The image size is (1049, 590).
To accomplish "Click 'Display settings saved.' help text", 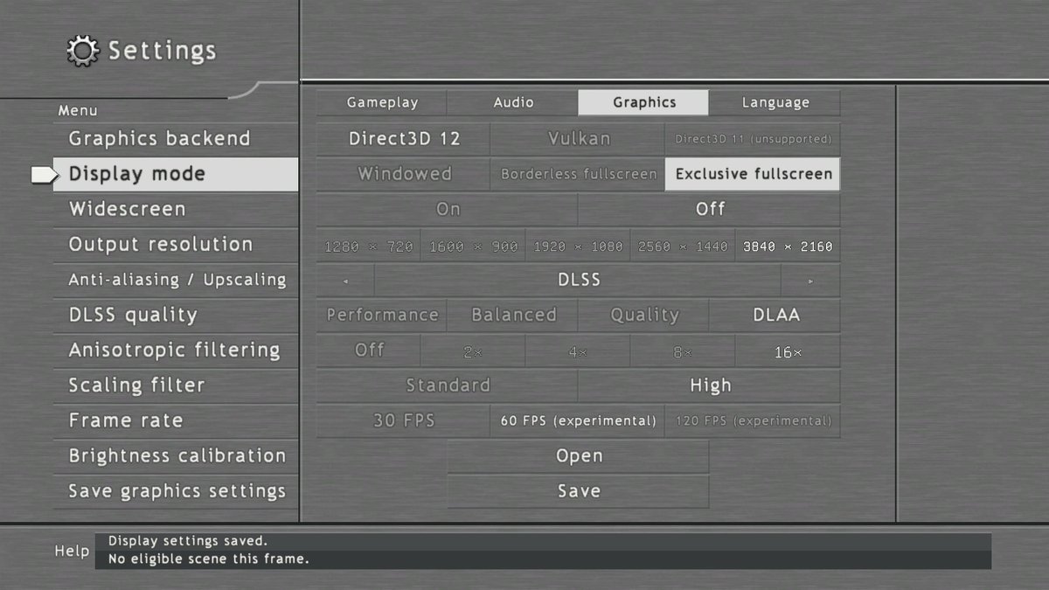I will (188, 541).
